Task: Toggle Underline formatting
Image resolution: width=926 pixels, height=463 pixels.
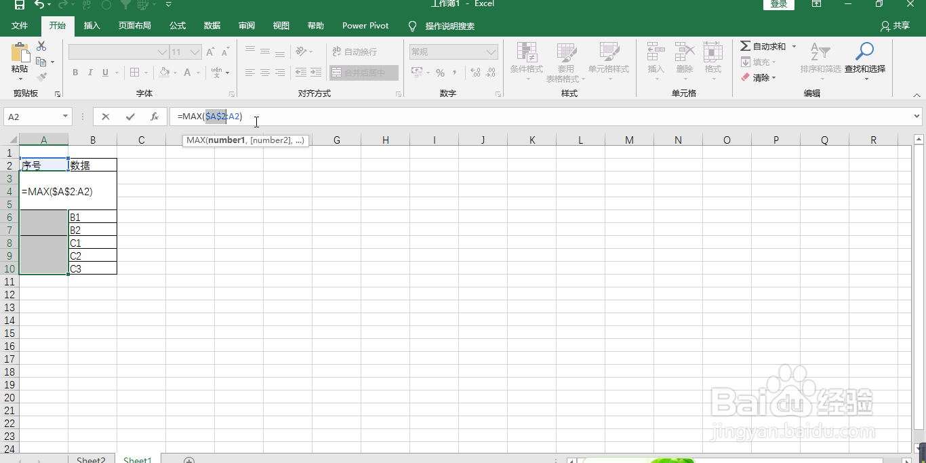Action: [x=105, y=73]
